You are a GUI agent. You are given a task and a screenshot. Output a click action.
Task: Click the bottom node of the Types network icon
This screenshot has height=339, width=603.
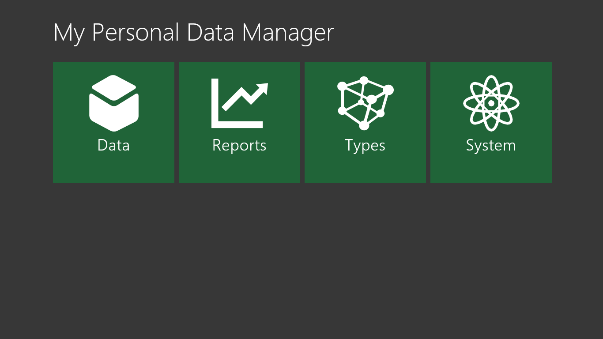tap(364, 126)
